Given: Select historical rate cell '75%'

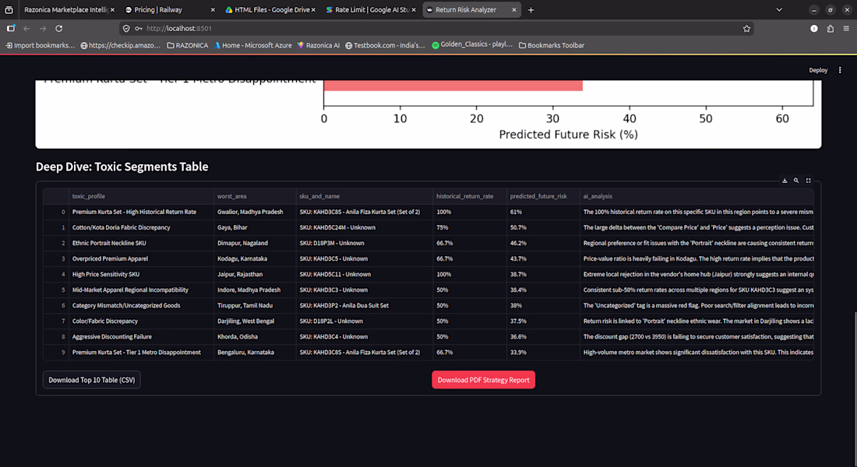Looking at the screenshot, I should [470, 228].
